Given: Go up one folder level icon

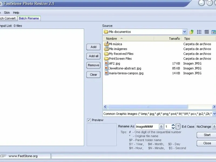Looking at the screenshot, I should [x=192, y=32].
